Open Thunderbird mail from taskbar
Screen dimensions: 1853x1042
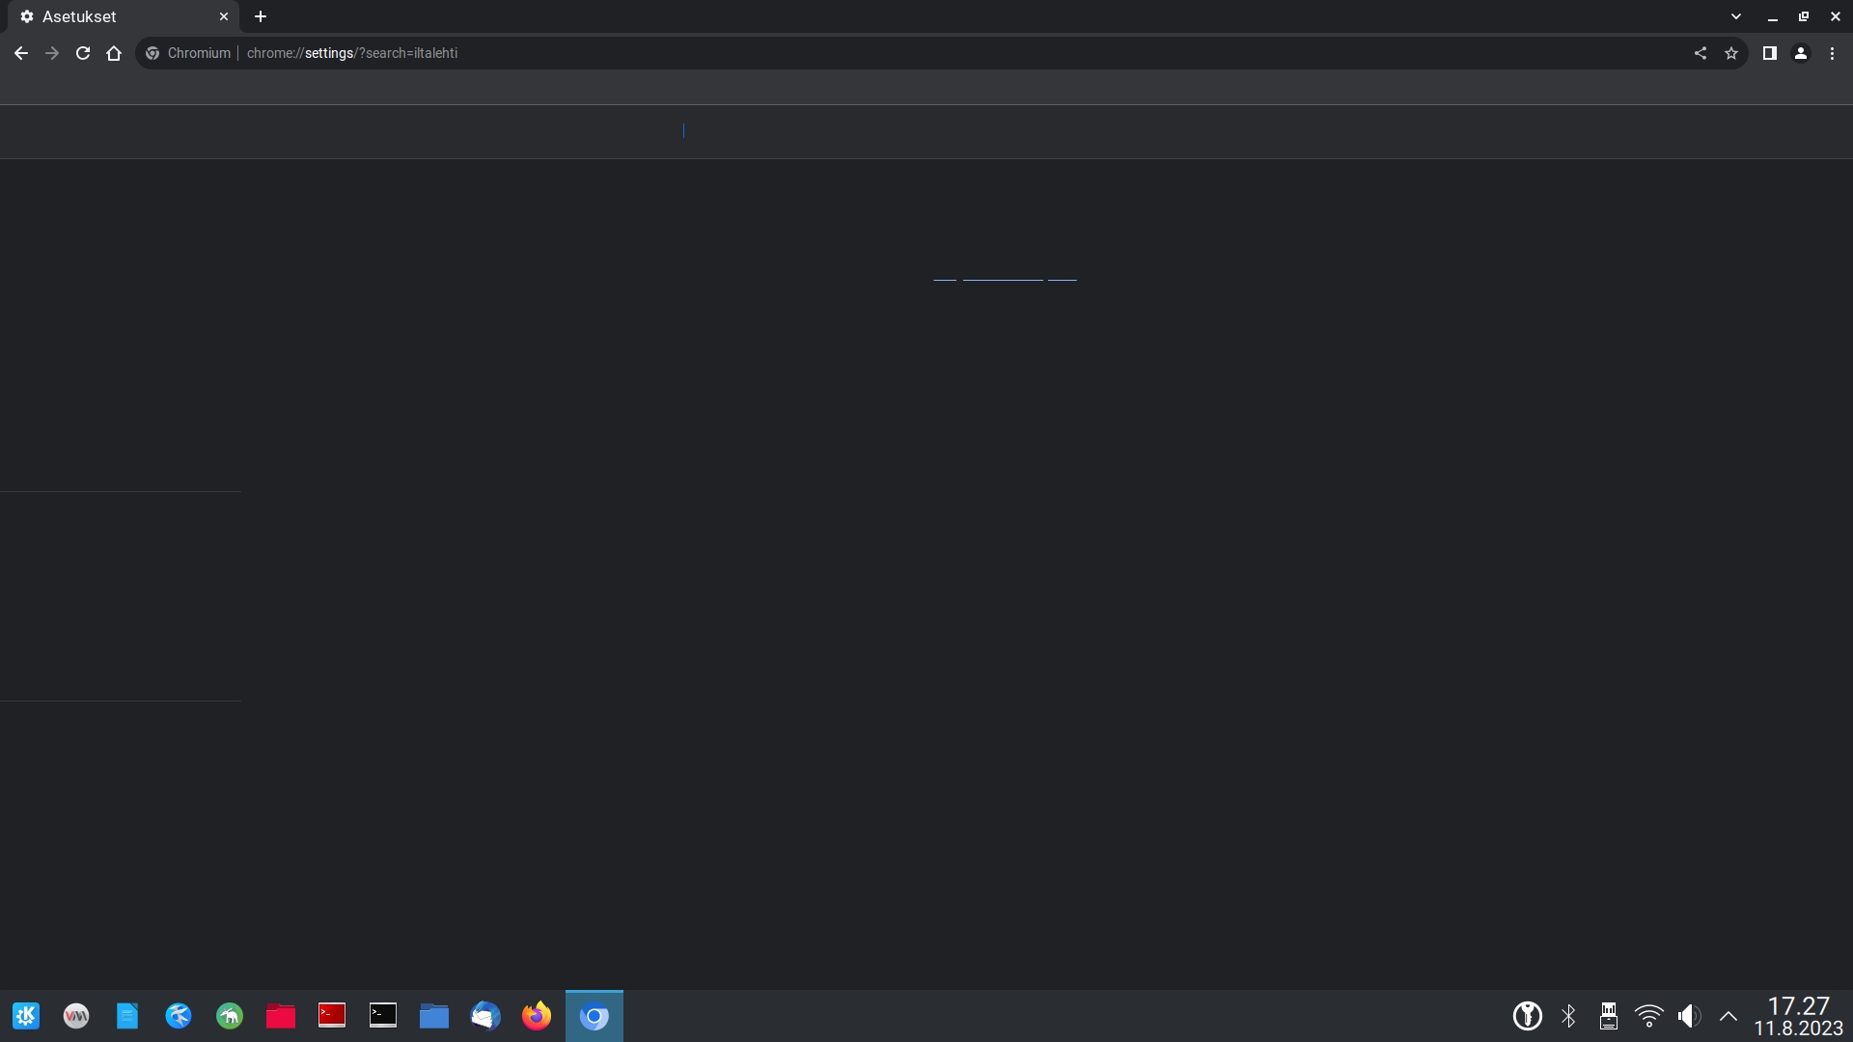[485, 1016]
